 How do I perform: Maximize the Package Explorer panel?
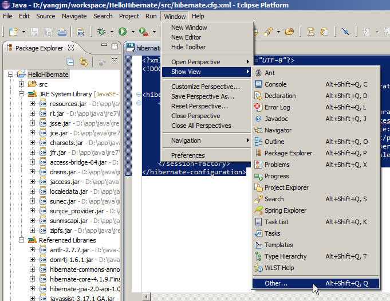coord(115,46)
